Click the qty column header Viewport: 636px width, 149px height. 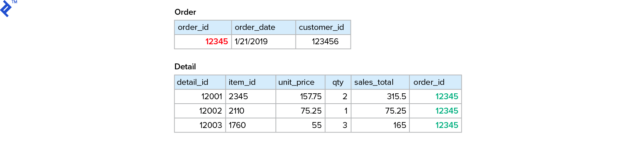coord(338,82)
